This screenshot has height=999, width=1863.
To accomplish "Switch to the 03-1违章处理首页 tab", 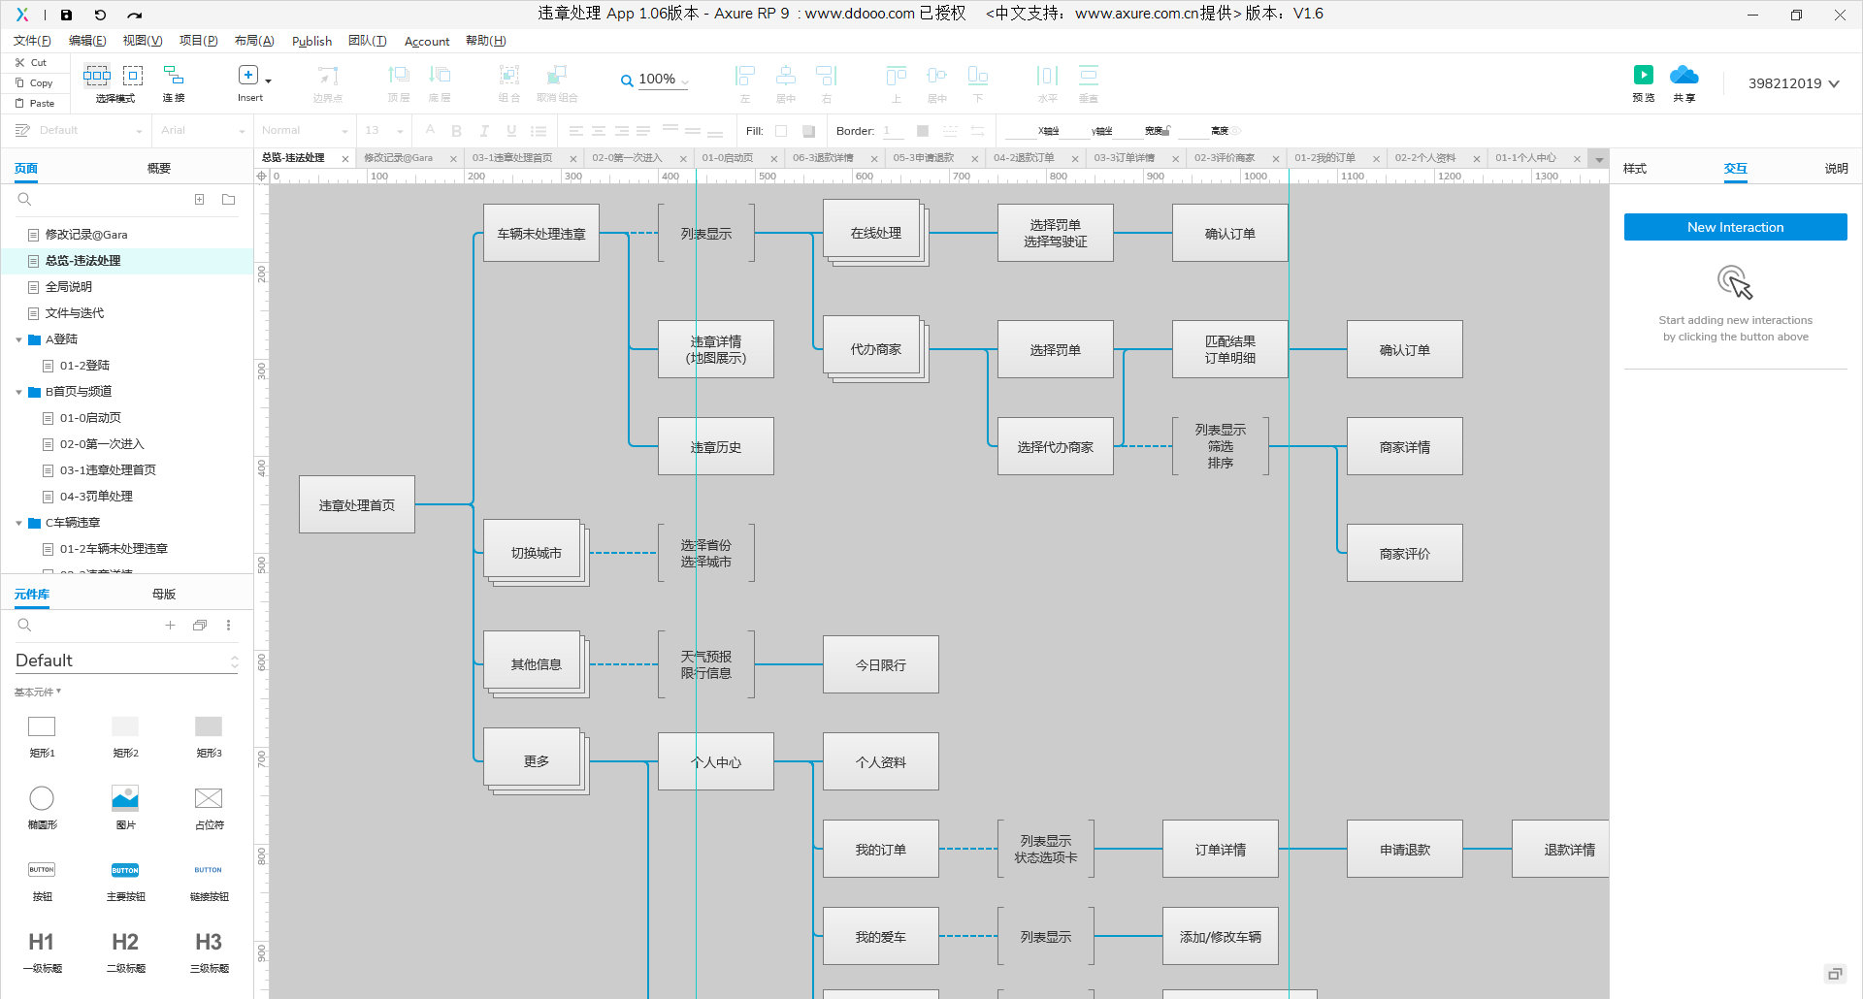I will 512,158.
